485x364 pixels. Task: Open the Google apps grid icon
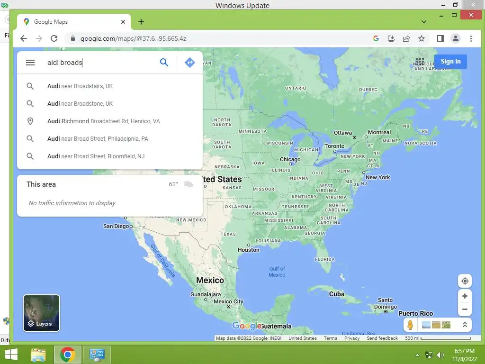[x=420, y=61]
